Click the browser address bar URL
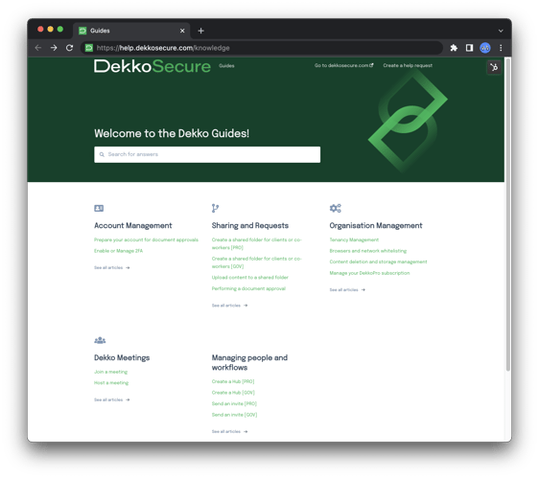539x478 pixels. 163,48
